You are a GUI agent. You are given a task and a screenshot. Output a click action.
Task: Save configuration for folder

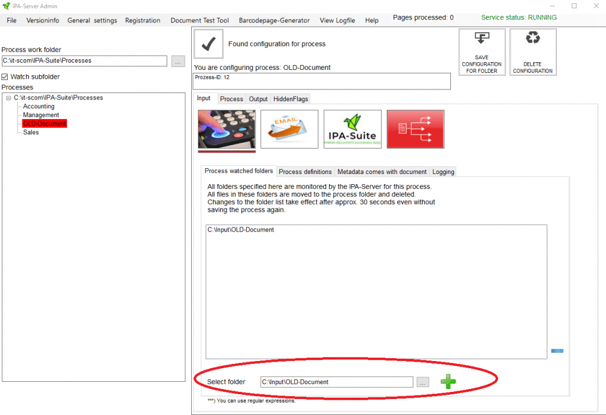482,53
